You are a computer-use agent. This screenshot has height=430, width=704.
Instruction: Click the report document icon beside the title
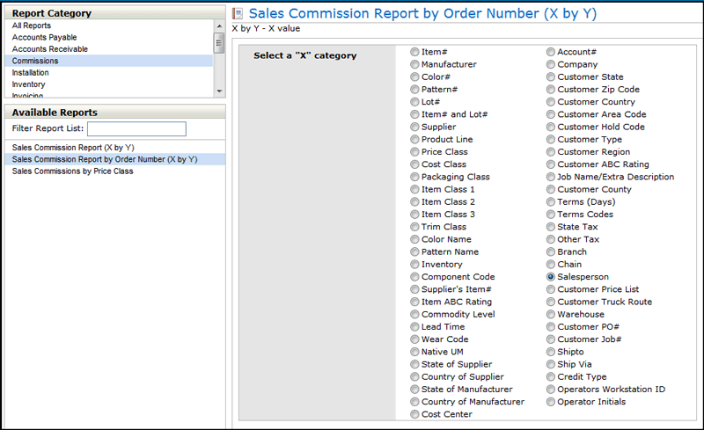click(x=238, y=14)
